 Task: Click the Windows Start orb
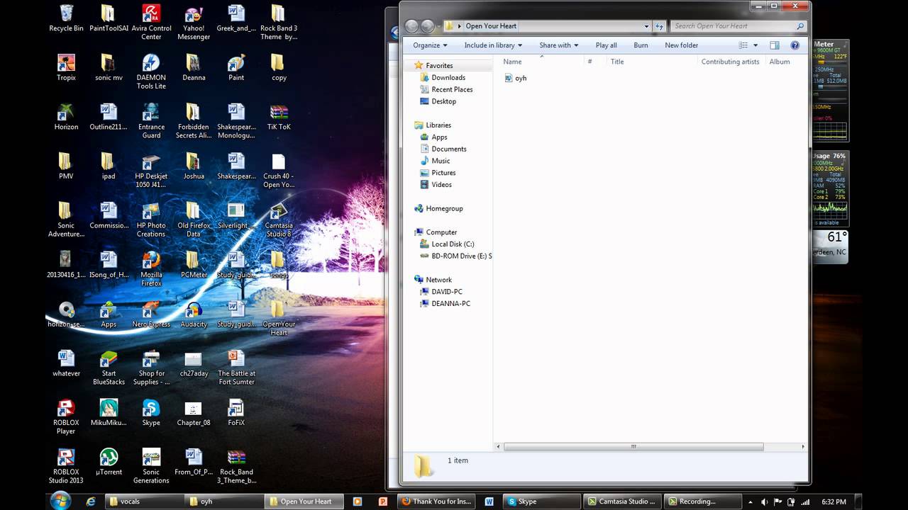[60, 500]
